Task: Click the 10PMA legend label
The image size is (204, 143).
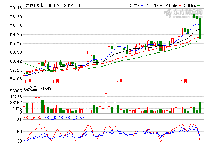Action: click(x=153, y=5)
